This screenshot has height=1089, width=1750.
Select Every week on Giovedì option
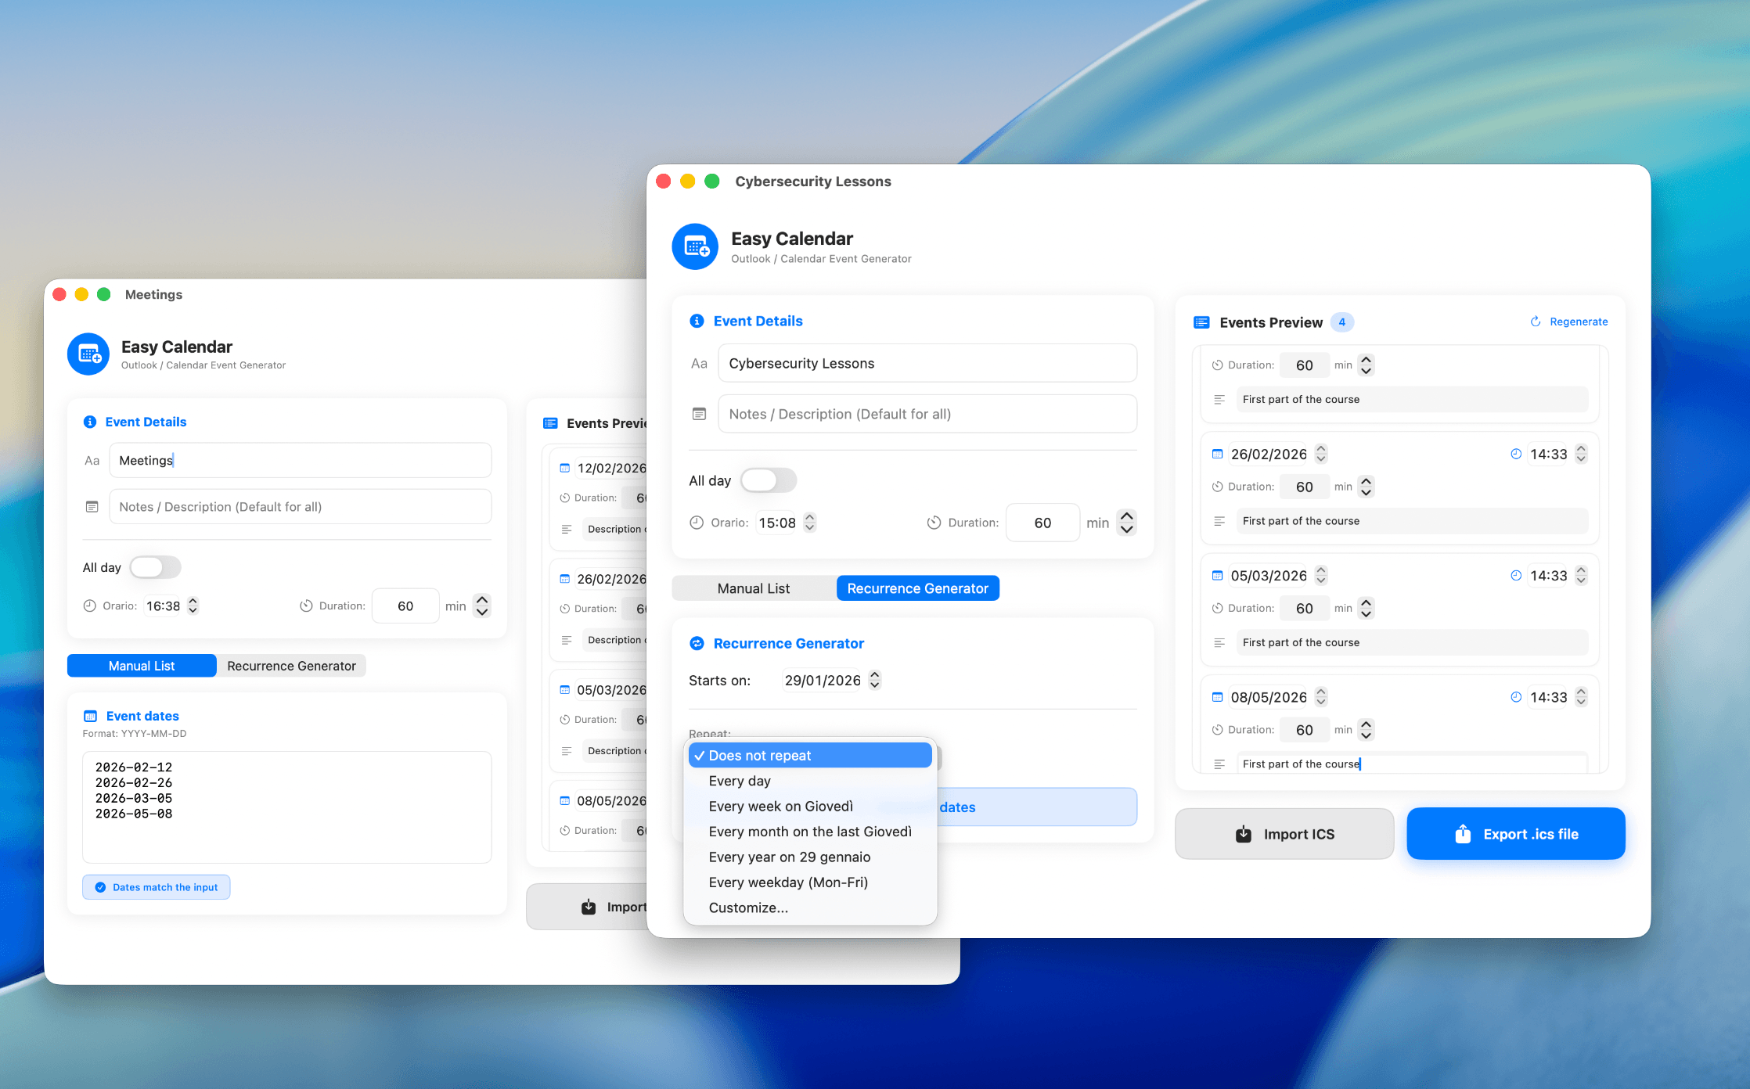tap(810, 806)
